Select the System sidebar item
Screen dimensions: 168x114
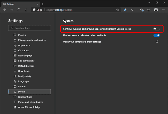29,92
